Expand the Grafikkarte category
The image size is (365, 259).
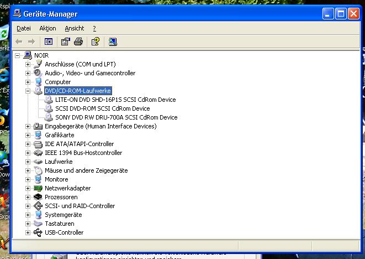[x=28, y=135]
